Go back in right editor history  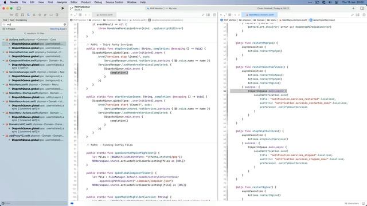coord(235,15)
